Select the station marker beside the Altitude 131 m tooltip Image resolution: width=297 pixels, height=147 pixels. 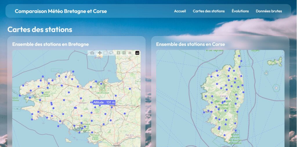(x=91, y=102)
